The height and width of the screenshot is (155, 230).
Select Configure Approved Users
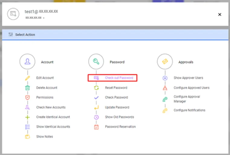[192, 88]
